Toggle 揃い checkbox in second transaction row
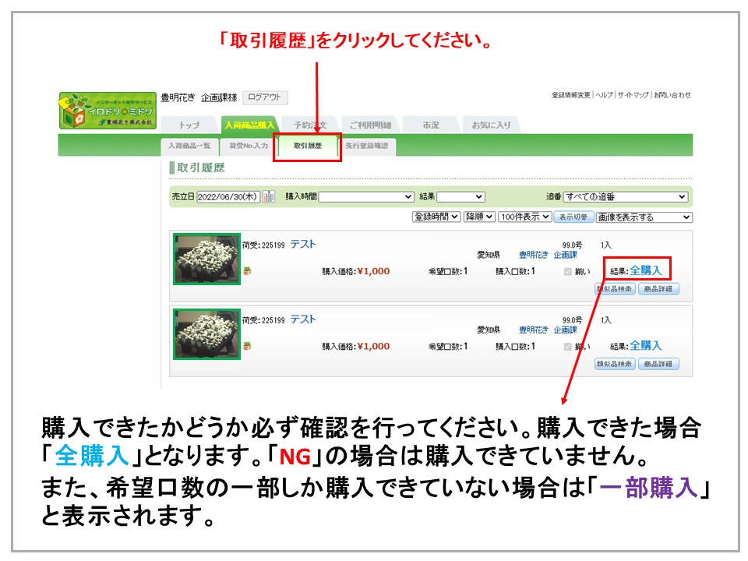The width and height of the screenshot is (748, 561). (567, 346)
